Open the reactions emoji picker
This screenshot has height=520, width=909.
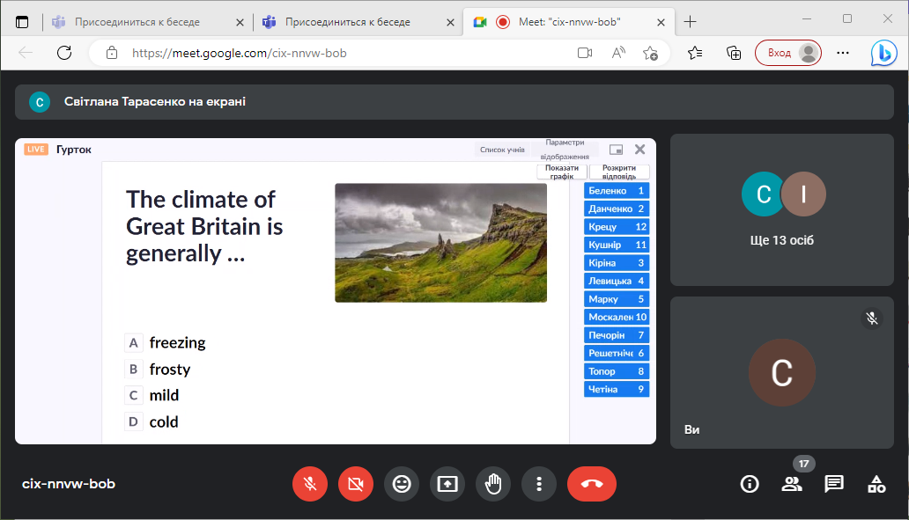coord(402,483)
